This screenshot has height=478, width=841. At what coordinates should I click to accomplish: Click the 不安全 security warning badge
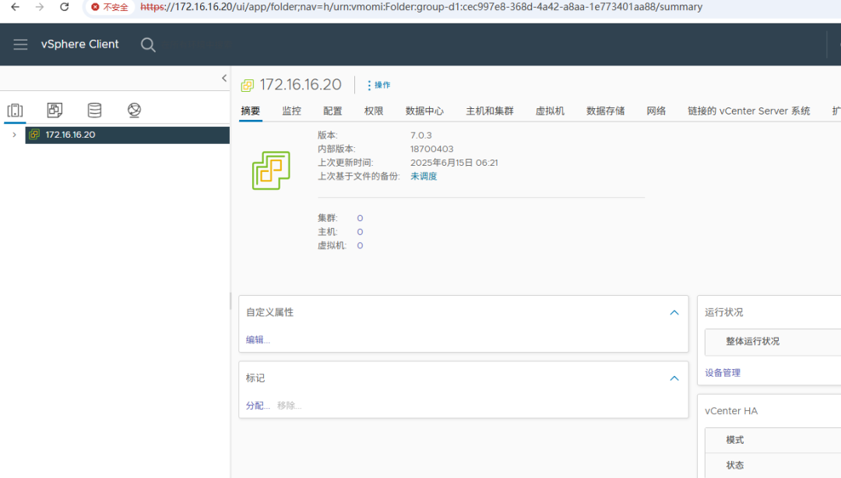pos(110,7)
